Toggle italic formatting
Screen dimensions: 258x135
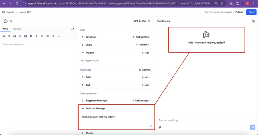[x=37, y=36]
